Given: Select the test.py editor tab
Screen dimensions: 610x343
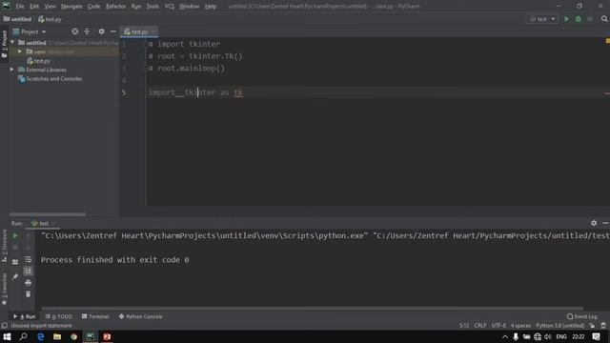Looking at the screenshot, I should [139, 31].
